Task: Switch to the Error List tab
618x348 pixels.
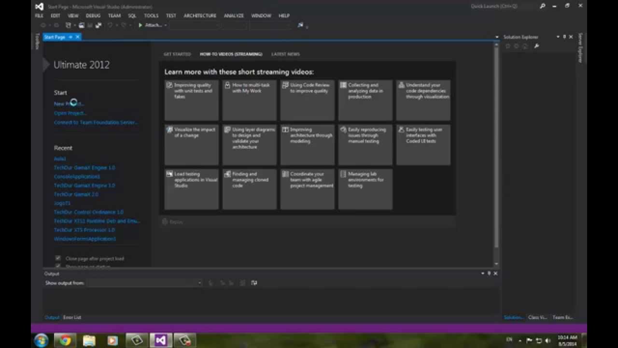Action: tap(72, 318)
